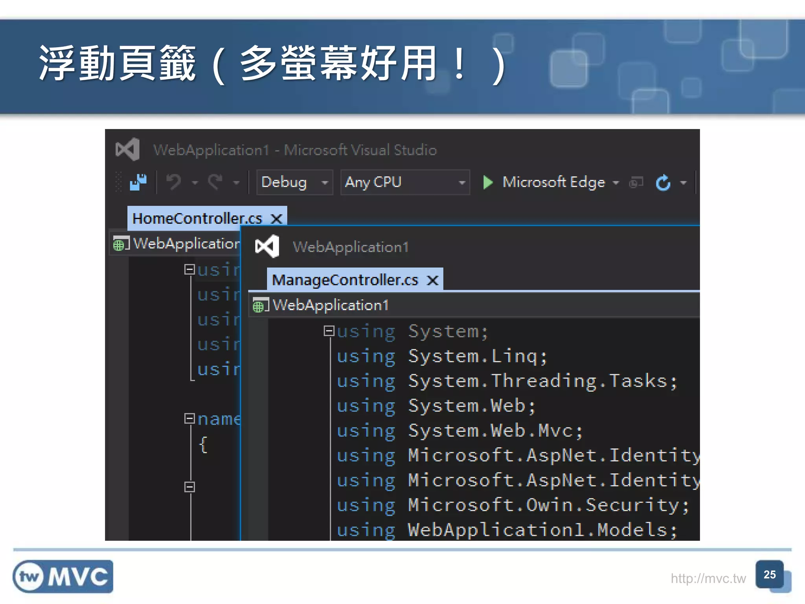Click the browser link icon next to Edge
The height and width of the screenshot is (604, 805).
click(636, 182)
